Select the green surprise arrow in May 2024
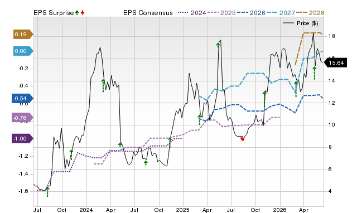 [120, 144]
